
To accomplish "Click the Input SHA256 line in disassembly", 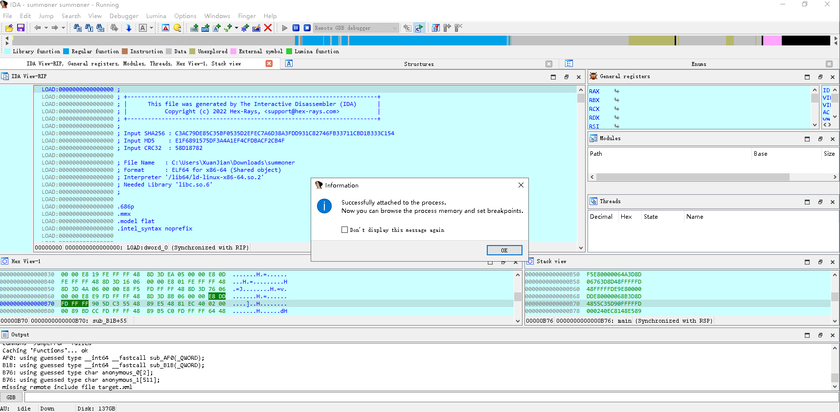I will tap(259, 133).
